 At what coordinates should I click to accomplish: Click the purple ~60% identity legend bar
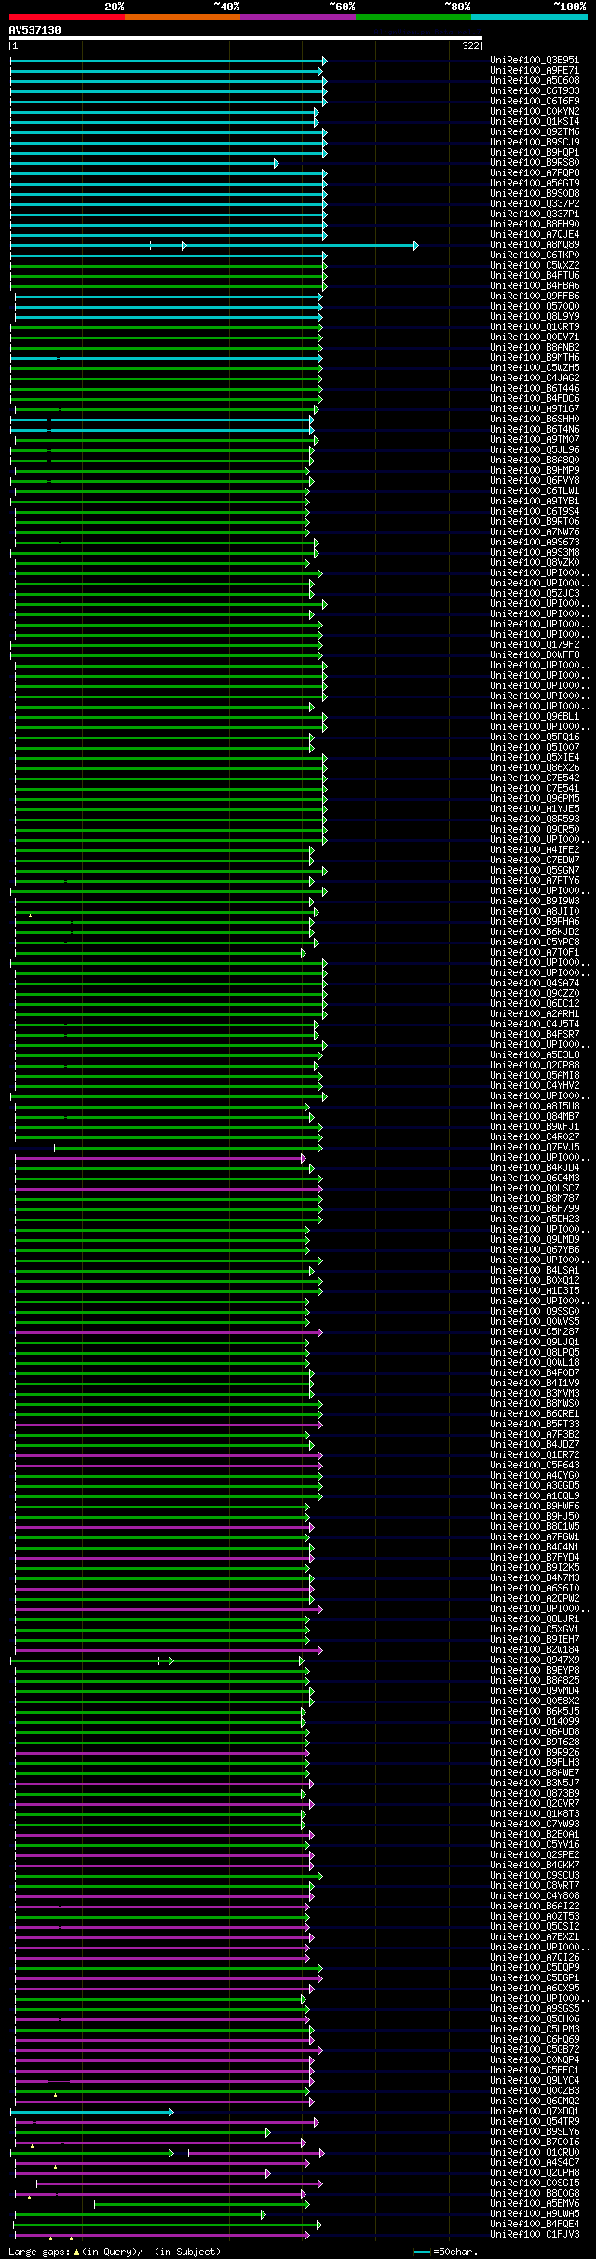pos(297,17)
